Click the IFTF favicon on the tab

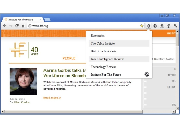tap(6, 19)
